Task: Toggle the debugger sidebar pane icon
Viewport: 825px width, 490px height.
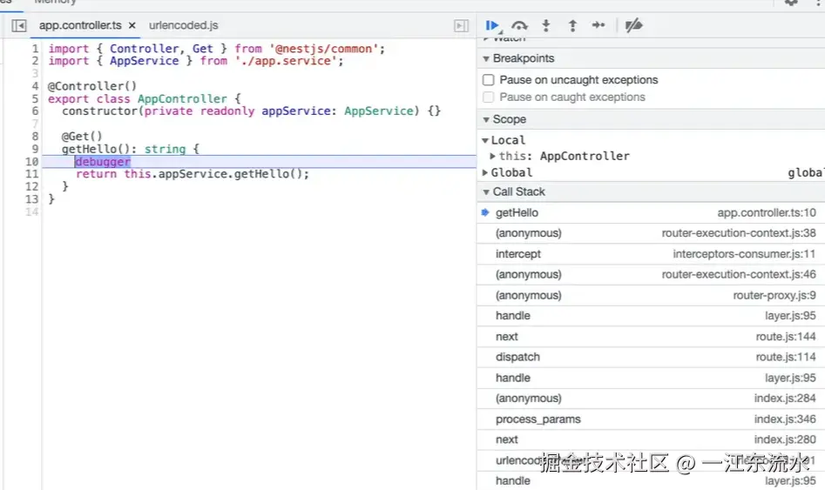Action: click(462, 25)
